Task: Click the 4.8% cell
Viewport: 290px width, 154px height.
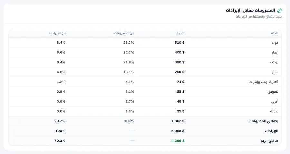Action: (61, 72)
